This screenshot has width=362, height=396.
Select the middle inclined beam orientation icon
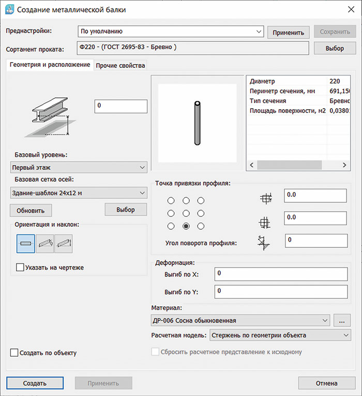(44, 244)
